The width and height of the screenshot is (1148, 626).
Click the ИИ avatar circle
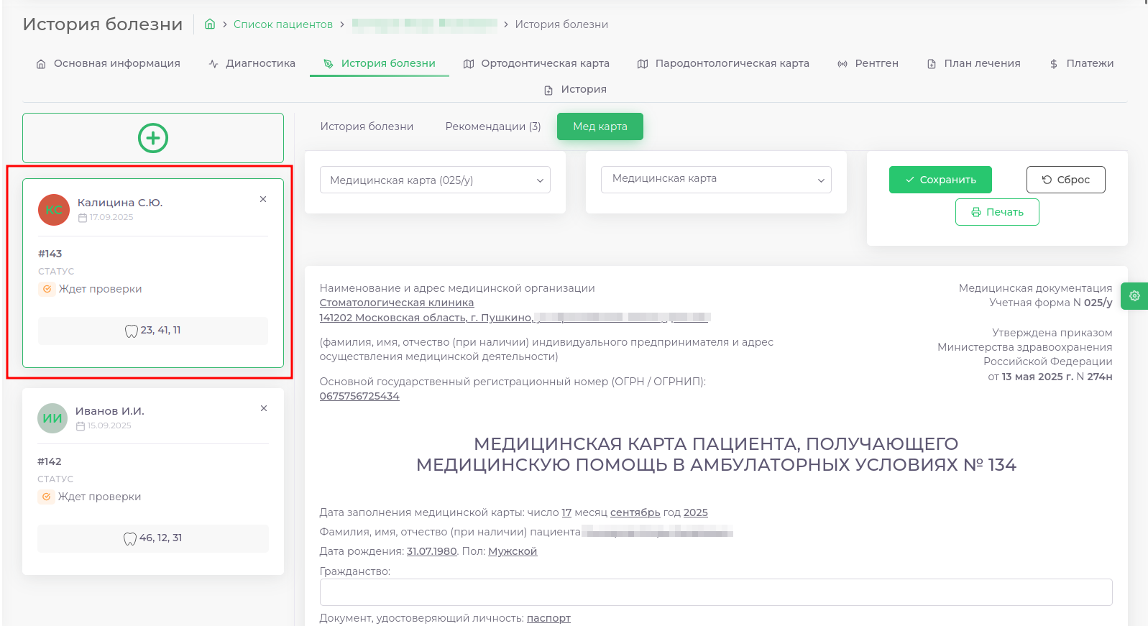(x=52, y=418)
